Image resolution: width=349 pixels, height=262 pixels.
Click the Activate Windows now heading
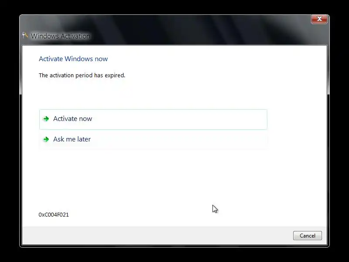point(73,59)
